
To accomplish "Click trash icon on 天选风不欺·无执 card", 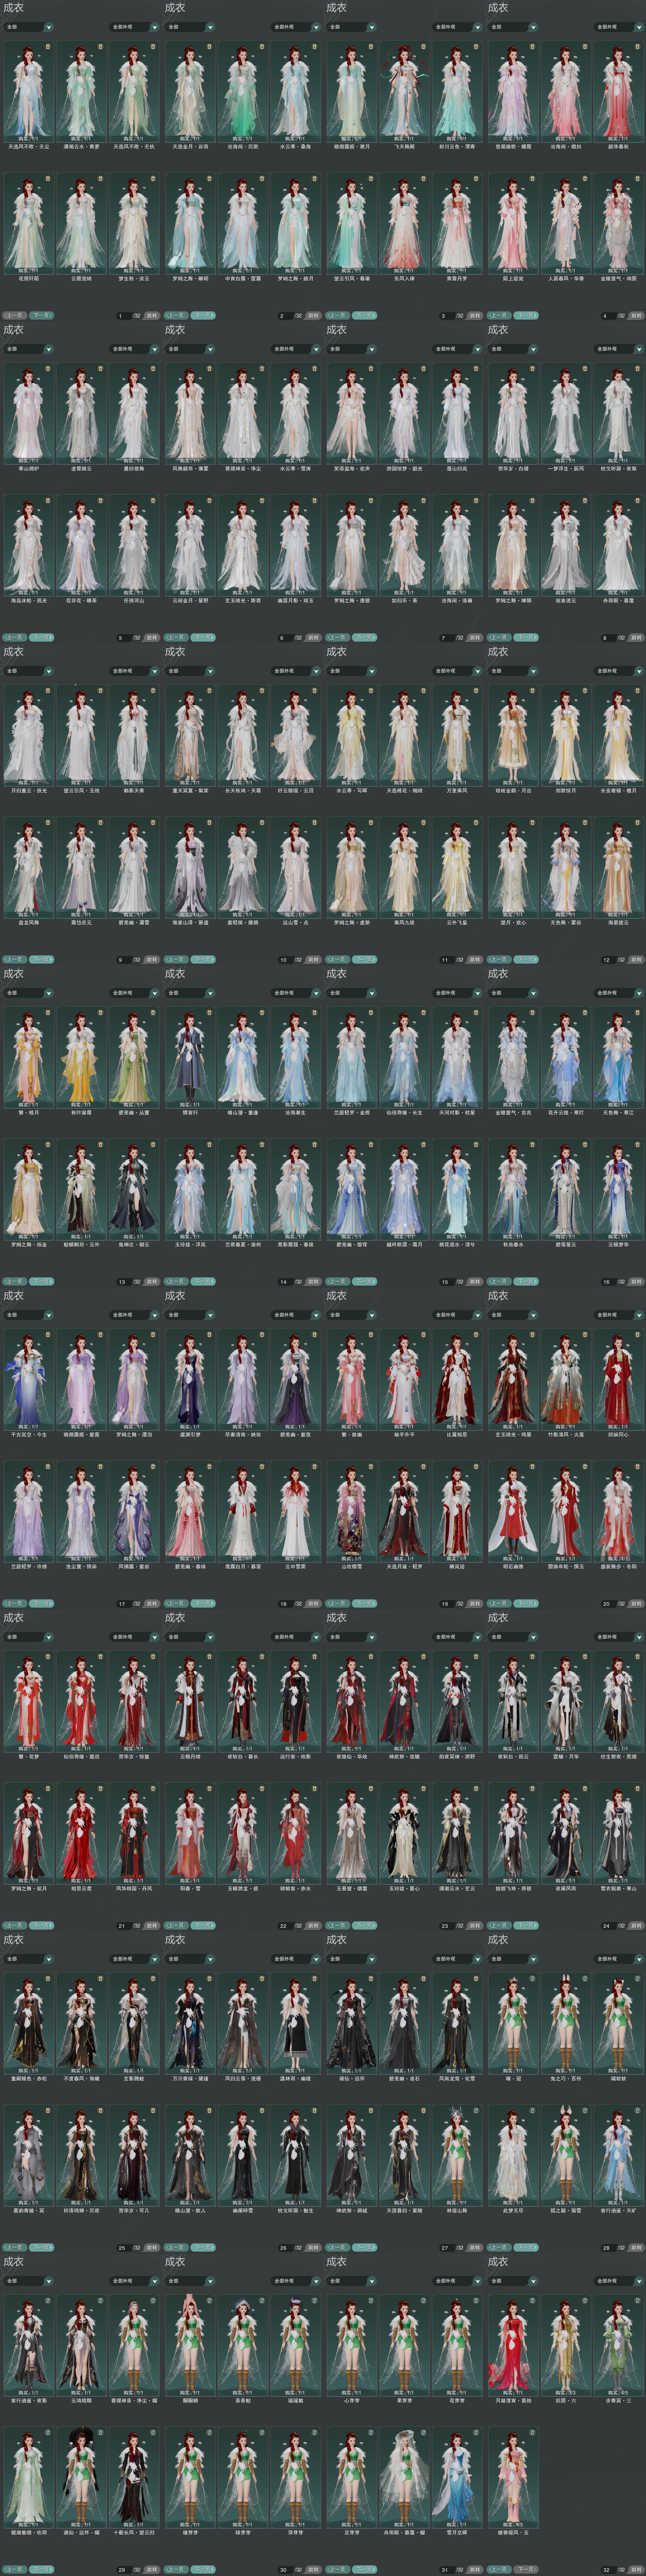I will (153, 47).
